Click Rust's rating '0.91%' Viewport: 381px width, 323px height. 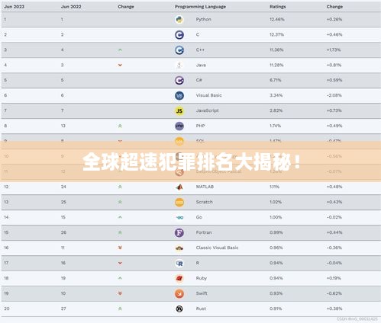[x=276, y=309]
